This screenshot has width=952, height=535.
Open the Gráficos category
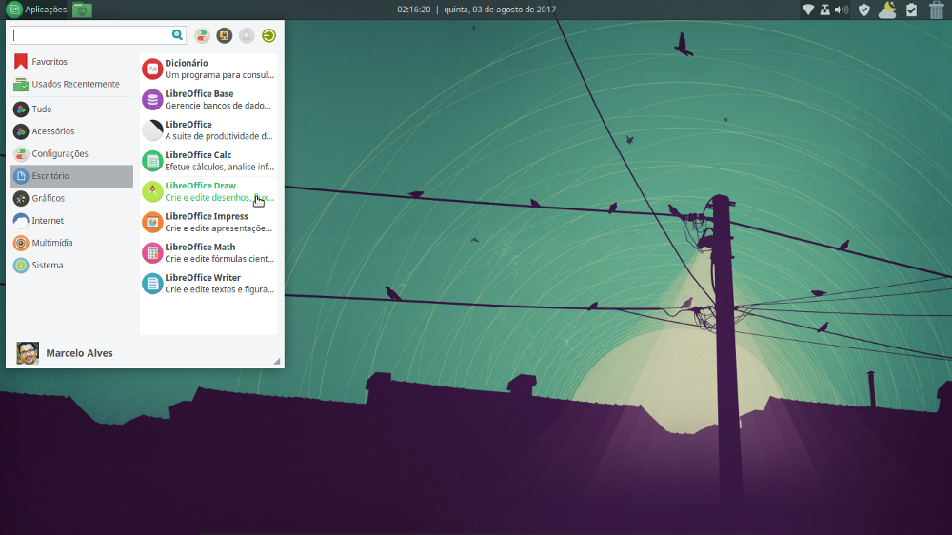(x=71, y=198)
